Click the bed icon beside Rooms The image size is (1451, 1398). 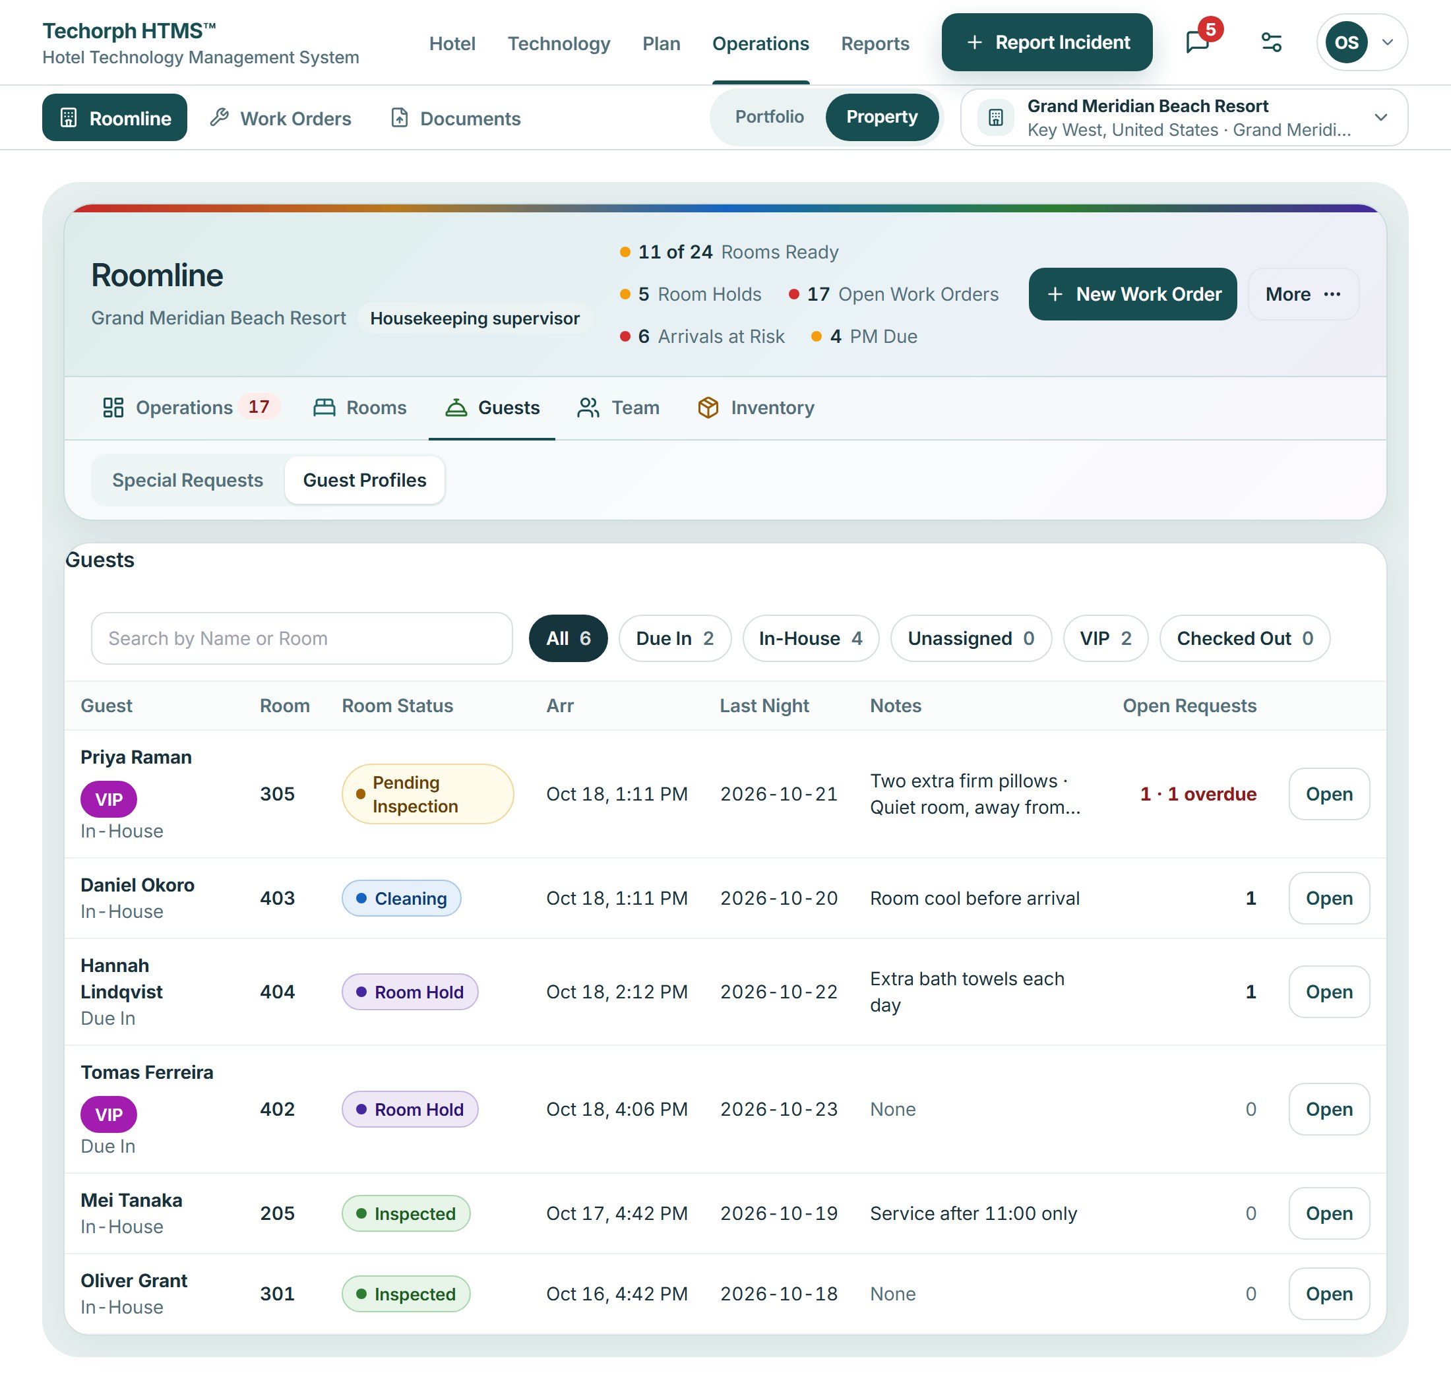(324, 408)
